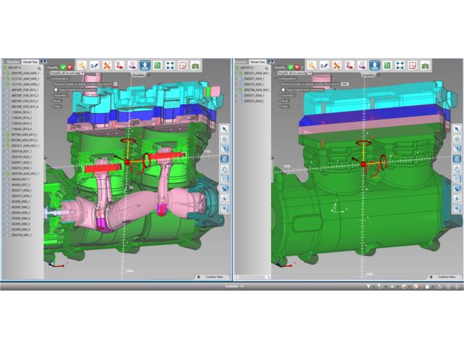The width and height of the screenshot is (464, 348).
Task: Click the blue download arrow icon in left toolbar
Action: [x=145, y=65]
